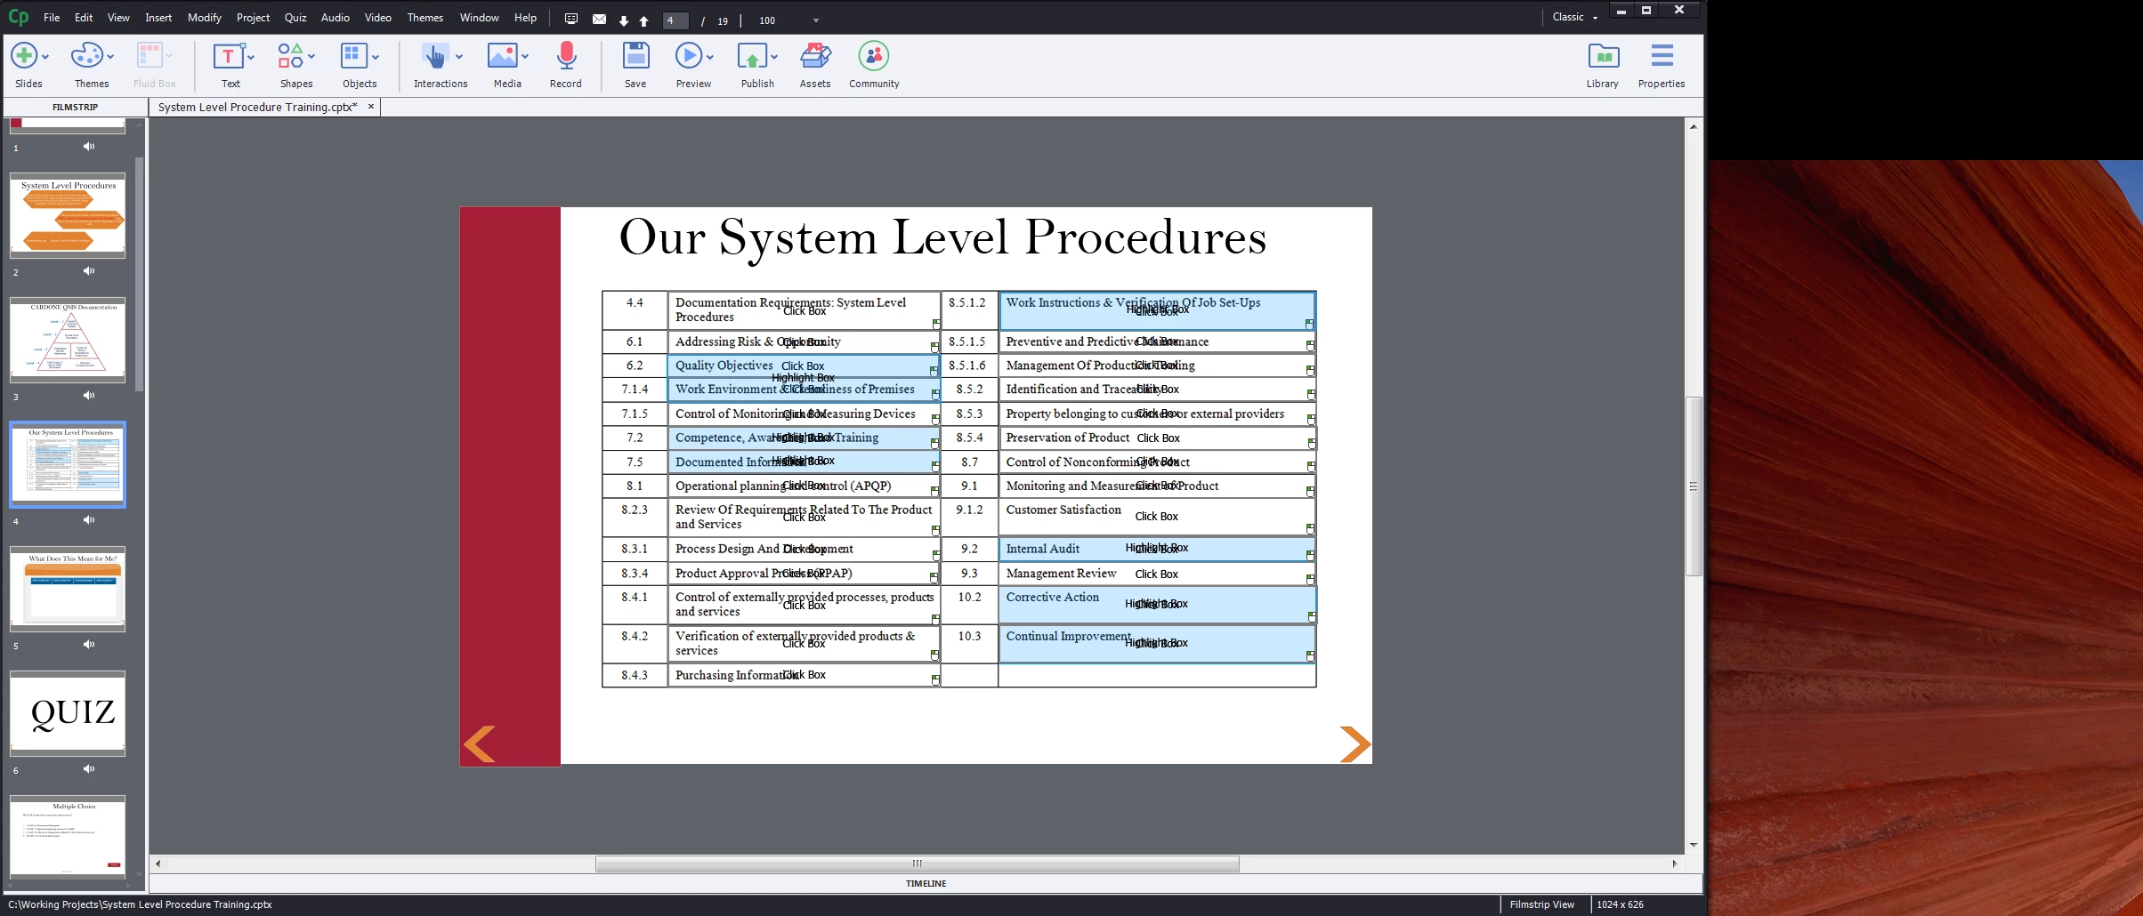
Task: Open the Themes palette icon
Action: (86, 56)
